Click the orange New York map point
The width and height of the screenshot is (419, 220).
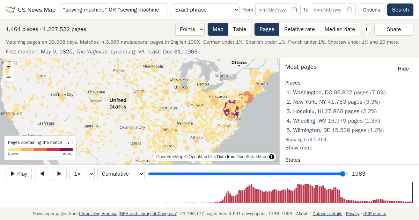pyautogui.click(x=248, y=97)
